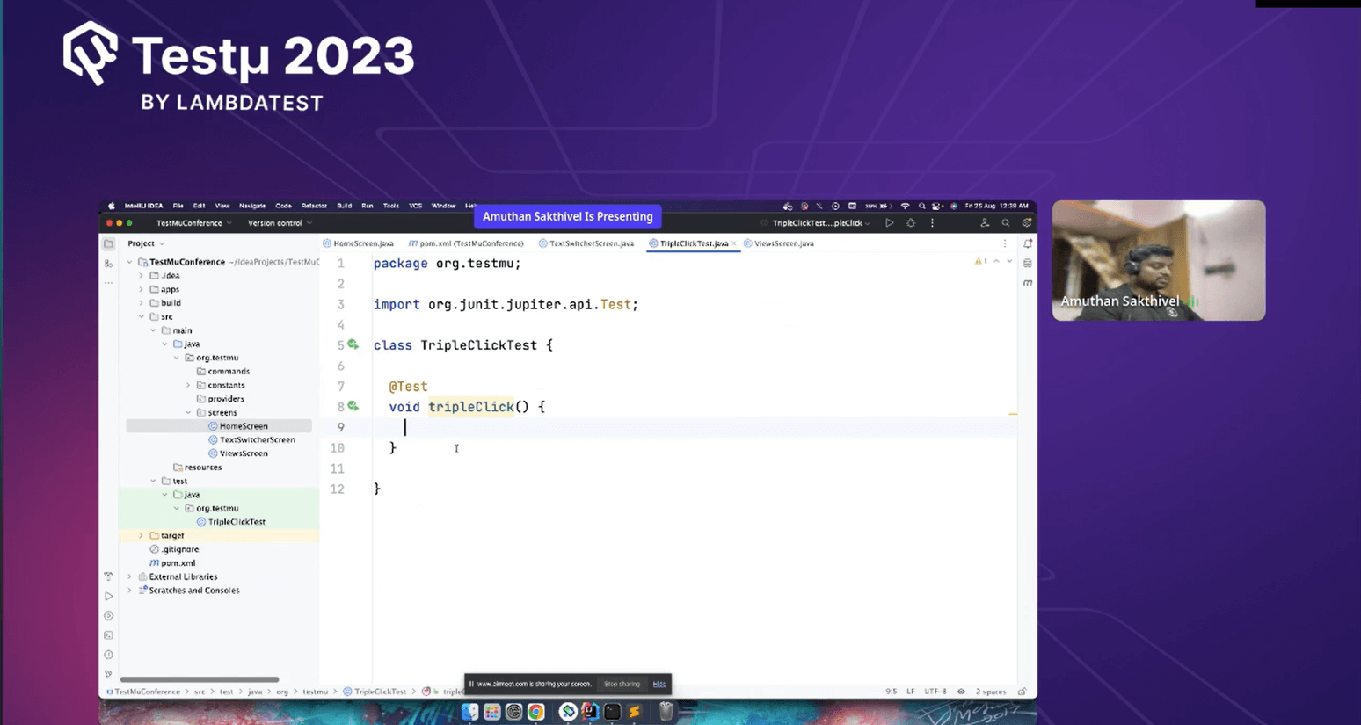This screenshot has height=725, width=1361.
Task: Open the Run tool window in left sidebar
Action: coord(108,596)
